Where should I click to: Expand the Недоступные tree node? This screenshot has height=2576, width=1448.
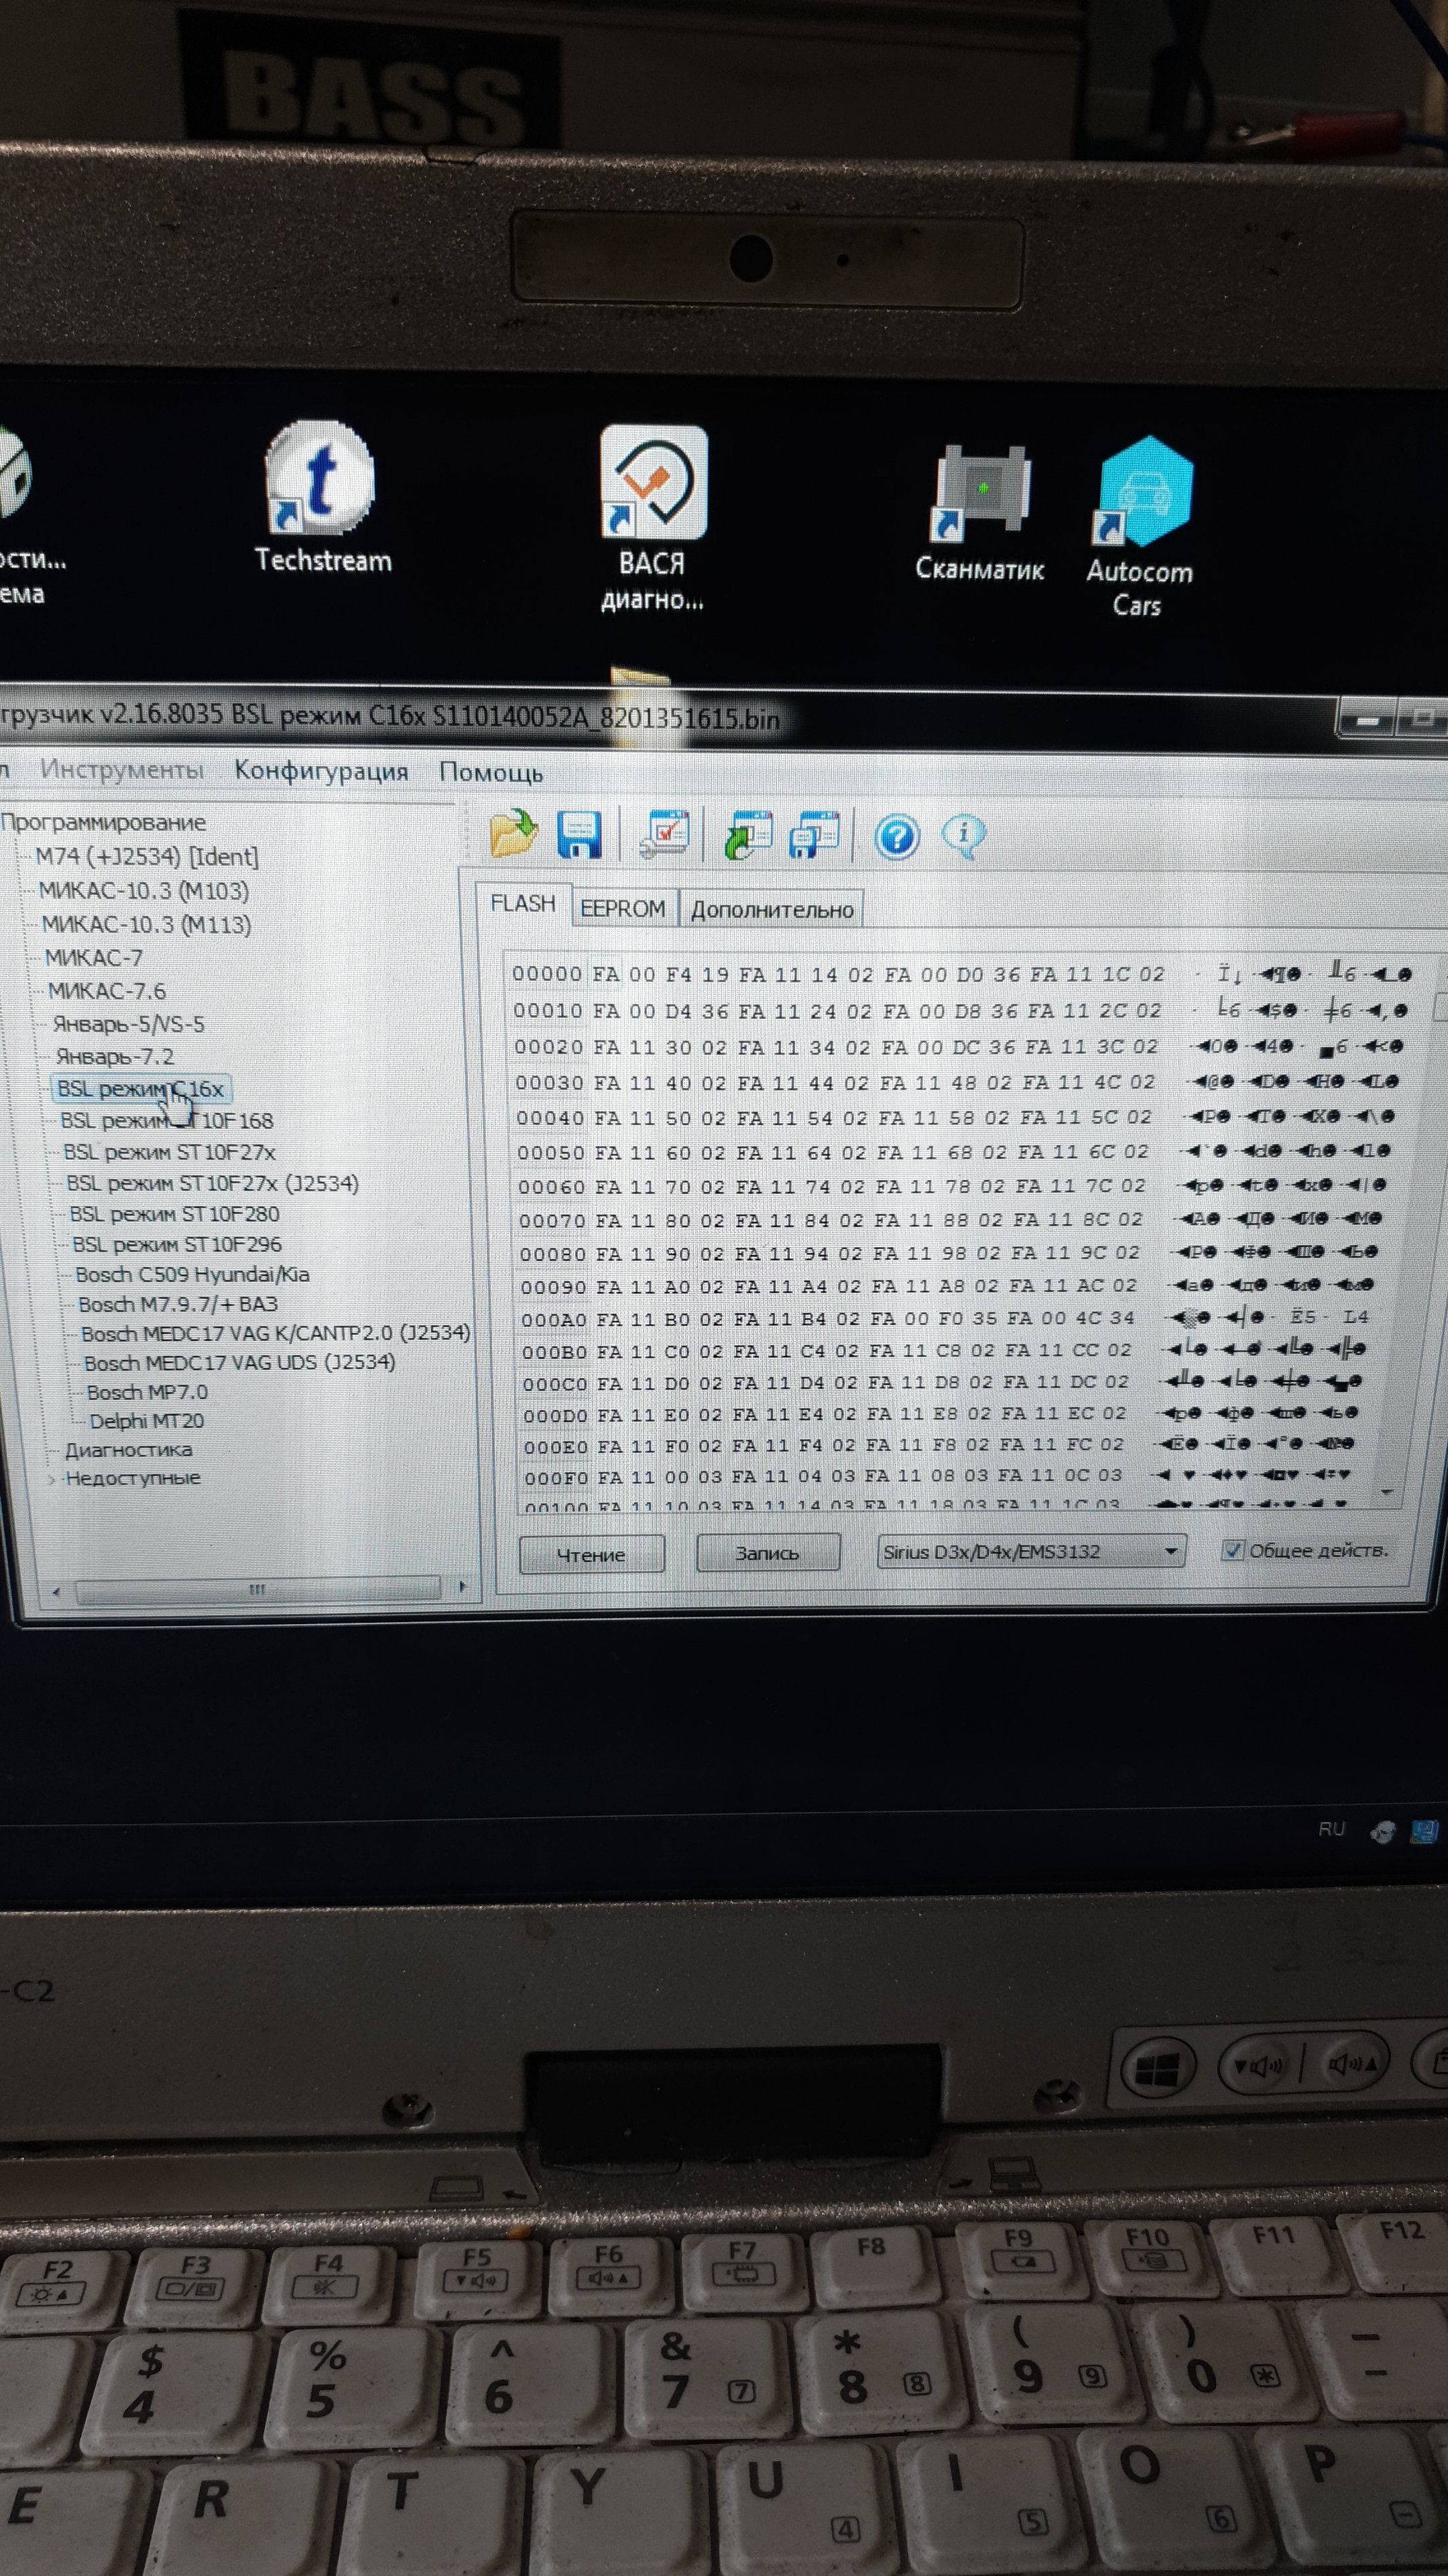click(x=52, y=1479)
